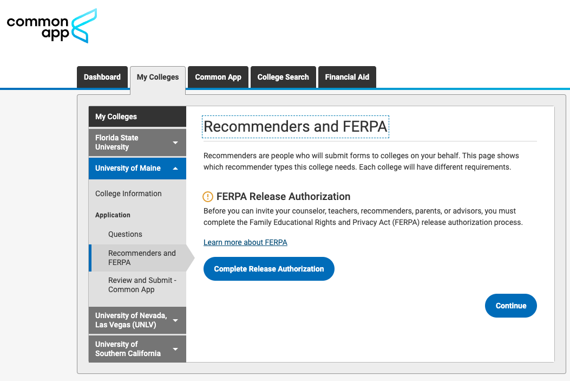Click the FERPA warning exclamation icon
Image resolution: width=570 pixels, height=381 pixels.
click(208, 197)
